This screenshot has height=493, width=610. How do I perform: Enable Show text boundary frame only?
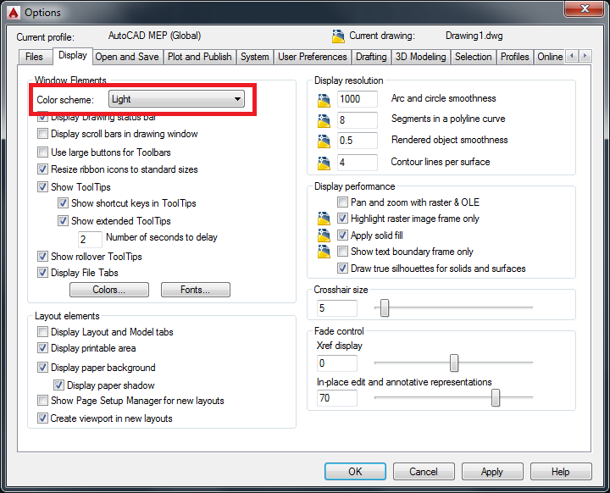pos(342,252)
